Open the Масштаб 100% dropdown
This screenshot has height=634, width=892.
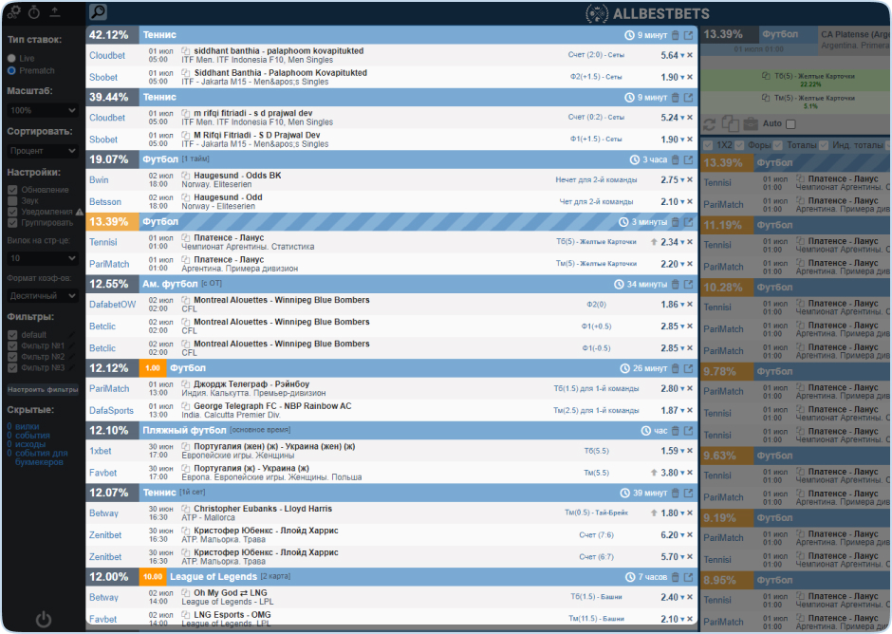(x=43, y=110)
